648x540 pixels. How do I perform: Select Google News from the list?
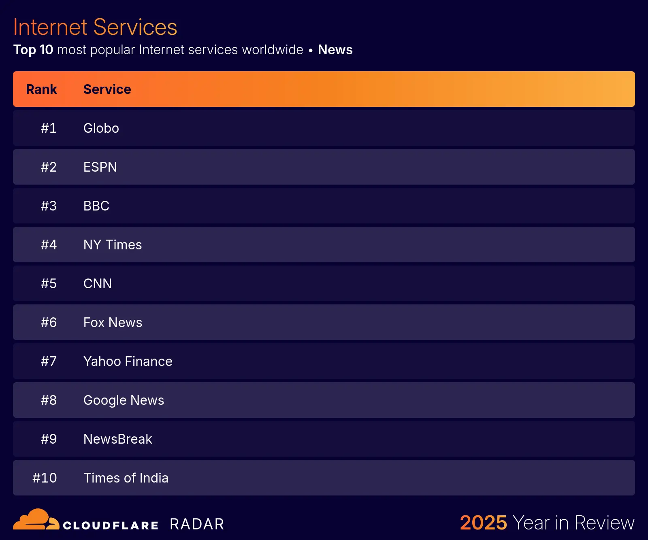tap(124, 400)
